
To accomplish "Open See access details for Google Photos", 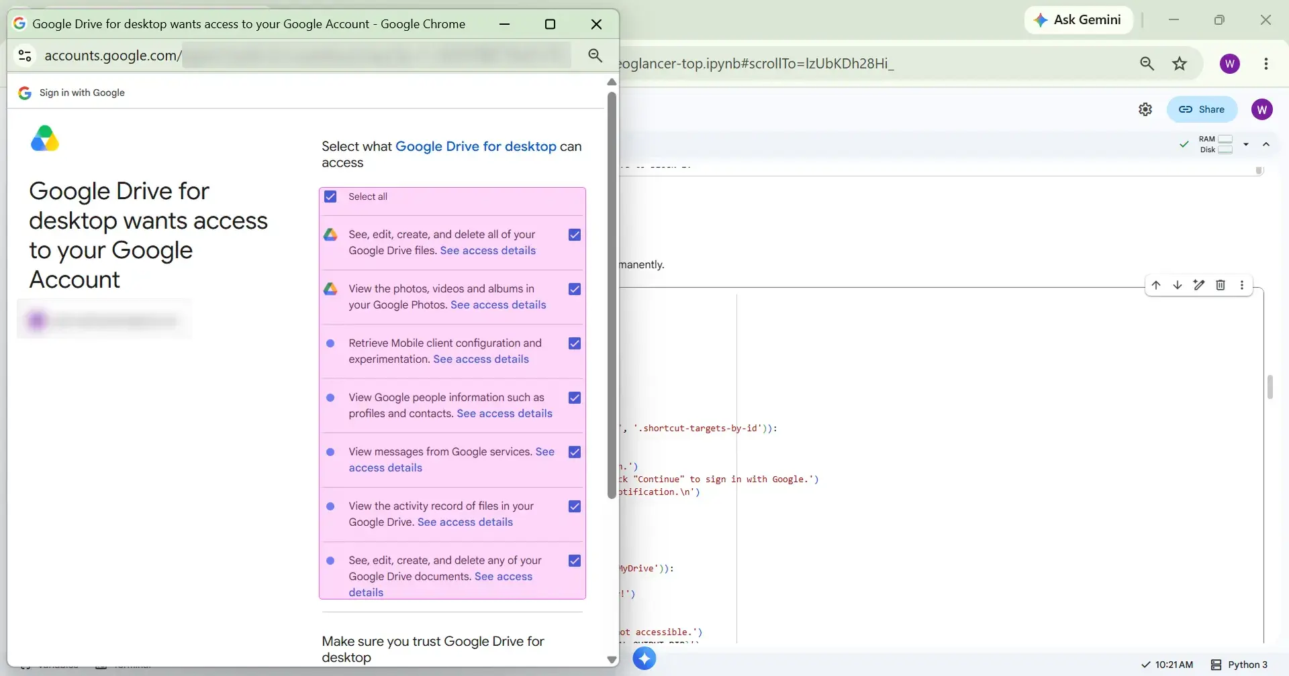I will pyautogui.click(x=498, y=305).
